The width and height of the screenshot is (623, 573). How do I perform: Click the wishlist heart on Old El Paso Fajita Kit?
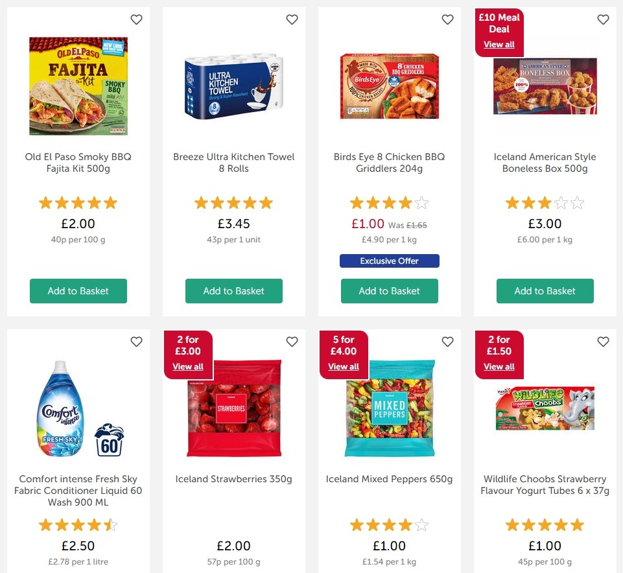coord(136,19)
